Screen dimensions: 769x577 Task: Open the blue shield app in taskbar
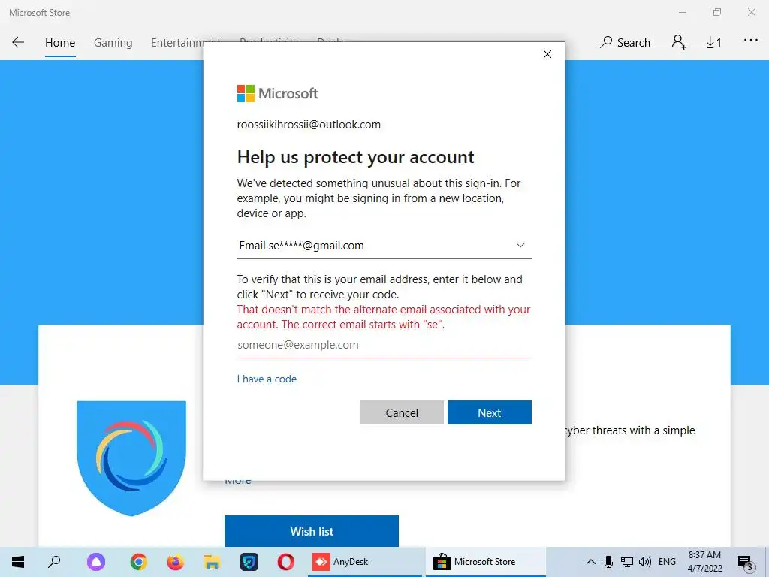click(x=249, y=562)
